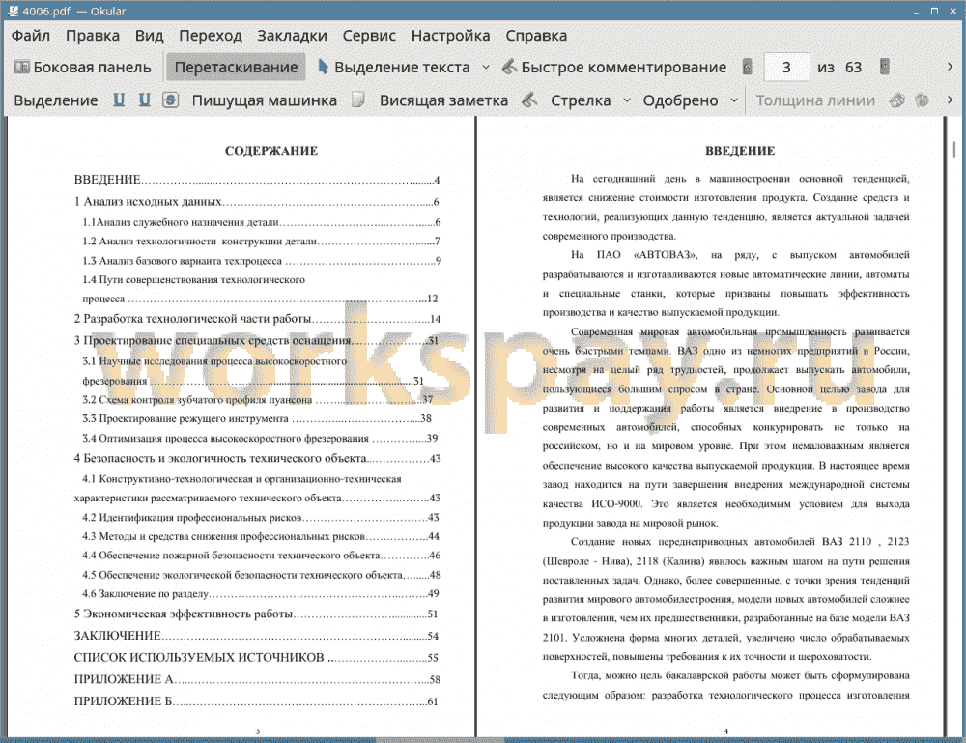The image size is (966, 743).
Task: Toggle the Боковая панель sidebar button
Action: [x=82, y=68]
